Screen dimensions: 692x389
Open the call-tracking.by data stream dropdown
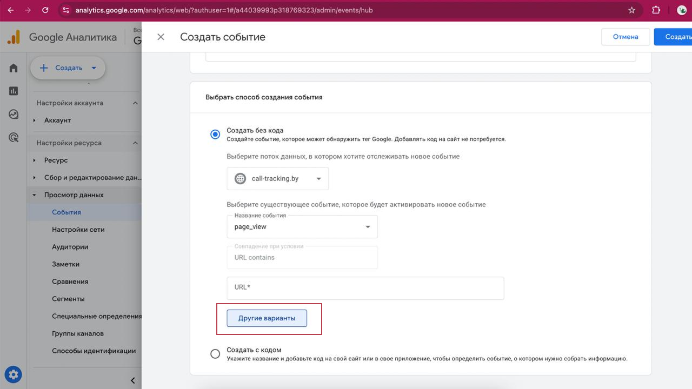coord(277,178)
